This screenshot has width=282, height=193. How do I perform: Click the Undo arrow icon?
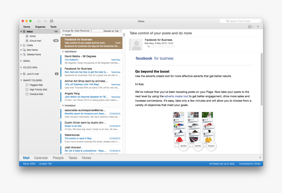[39, 21]
